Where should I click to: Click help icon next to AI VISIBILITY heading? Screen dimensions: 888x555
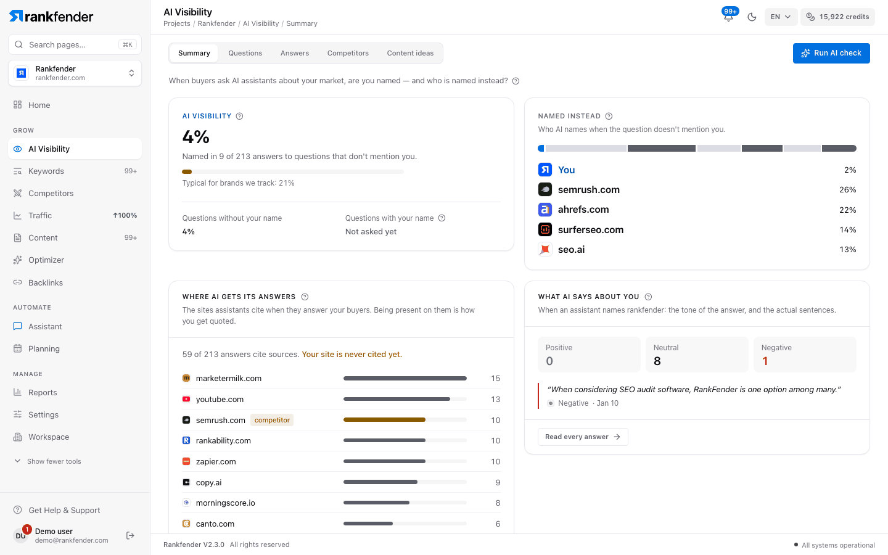(x=240, y=116)
